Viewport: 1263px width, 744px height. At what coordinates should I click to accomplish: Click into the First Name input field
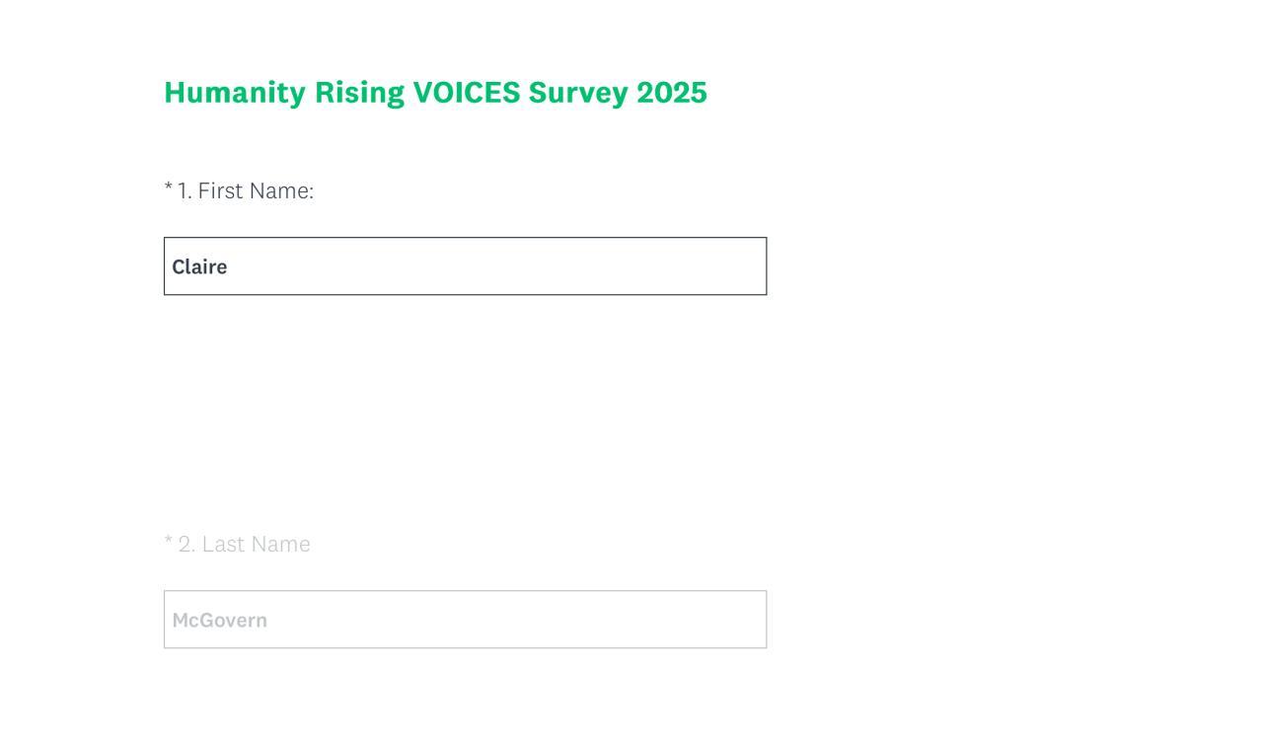coord(464,266)
